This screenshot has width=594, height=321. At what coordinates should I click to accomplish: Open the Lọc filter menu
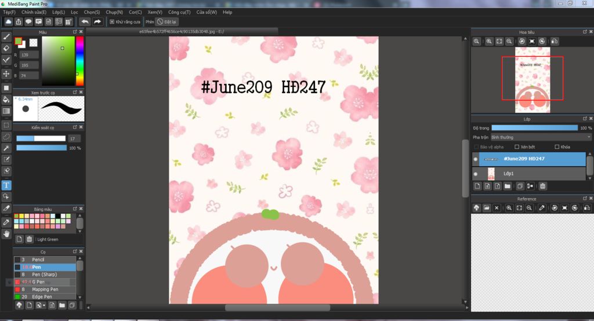tap(74, 12)
